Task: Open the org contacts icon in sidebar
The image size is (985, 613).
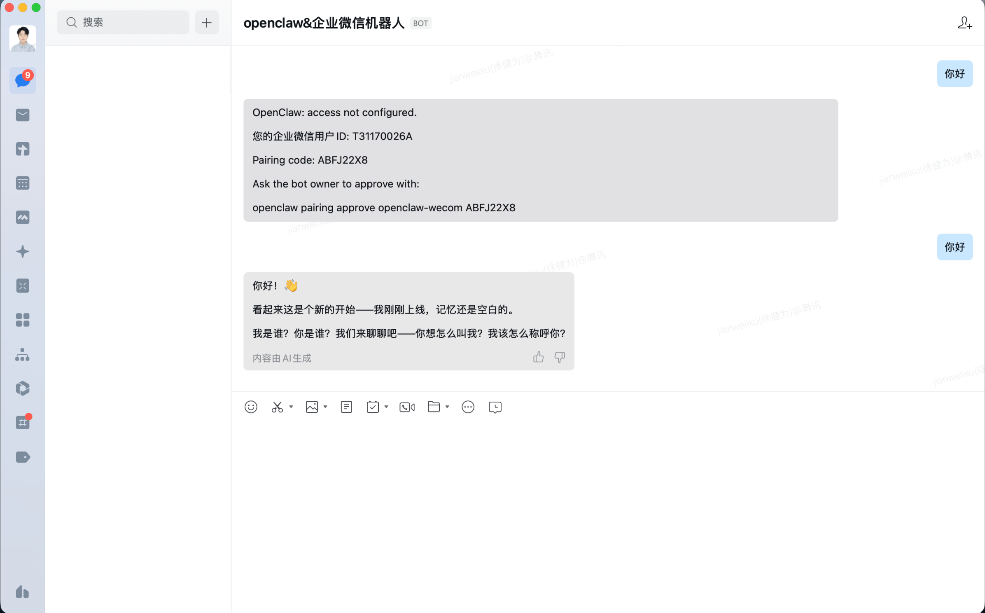Action: click(23, 355)
